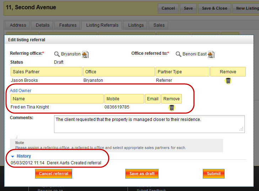Click the Add Owner link

tap(21, 91)
